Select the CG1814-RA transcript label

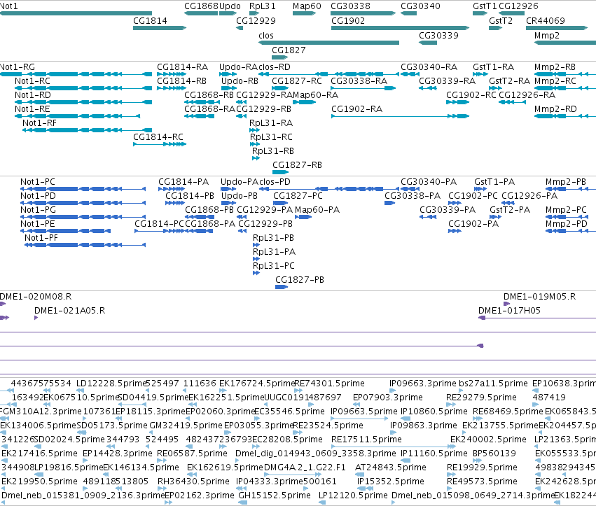(x=183, y=67)
